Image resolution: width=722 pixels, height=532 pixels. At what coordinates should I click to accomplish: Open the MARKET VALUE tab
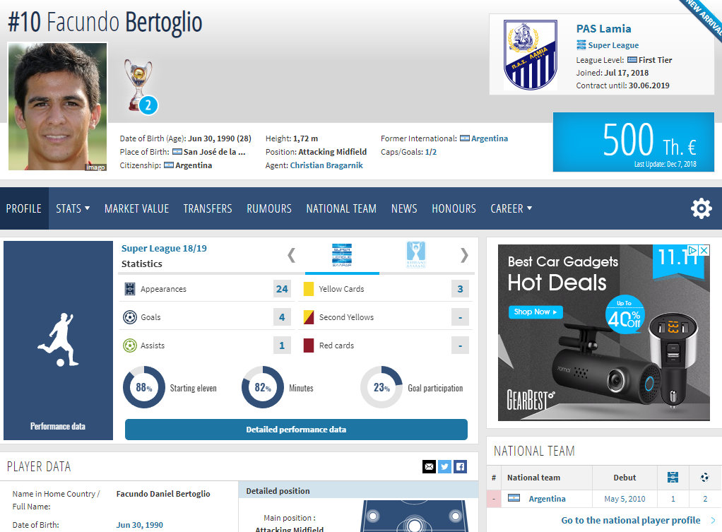pyautogui.click(x=137, y=208)
